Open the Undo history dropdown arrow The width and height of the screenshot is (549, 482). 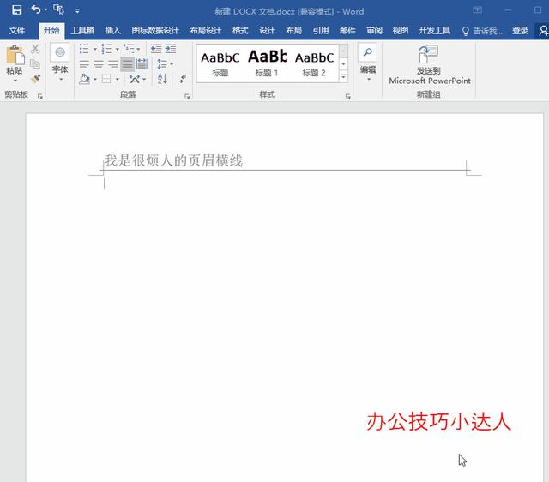click(45, 9)
